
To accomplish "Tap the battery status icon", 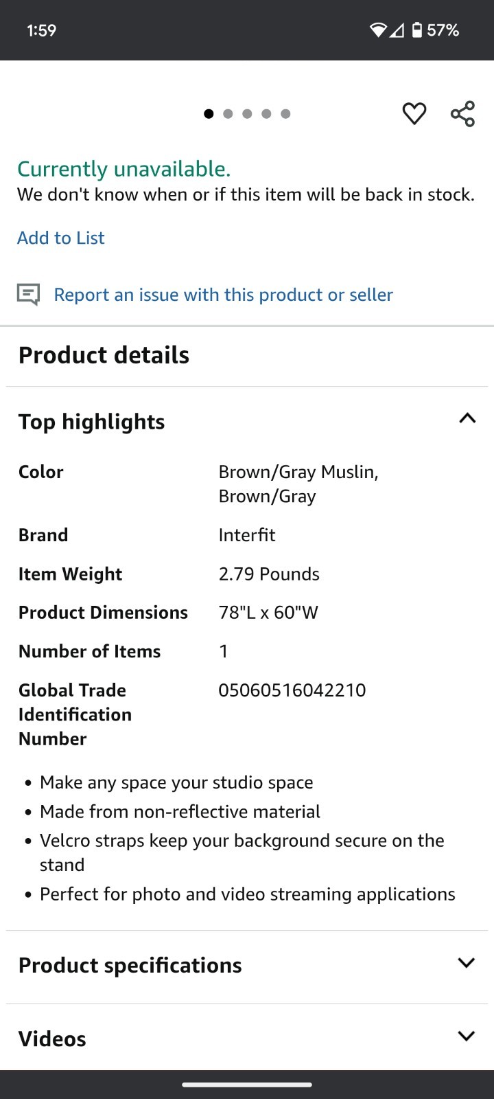I will [x=416, y=30].
